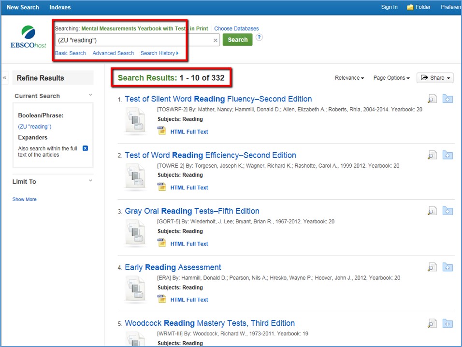Open the Relevance sort dropdown

point(349,78)
